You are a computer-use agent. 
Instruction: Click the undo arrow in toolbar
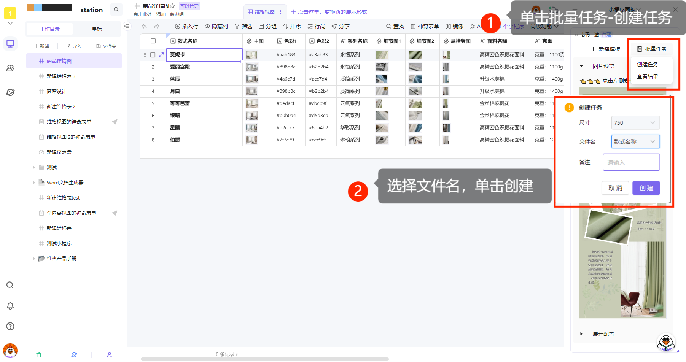(x=144, y=26)
